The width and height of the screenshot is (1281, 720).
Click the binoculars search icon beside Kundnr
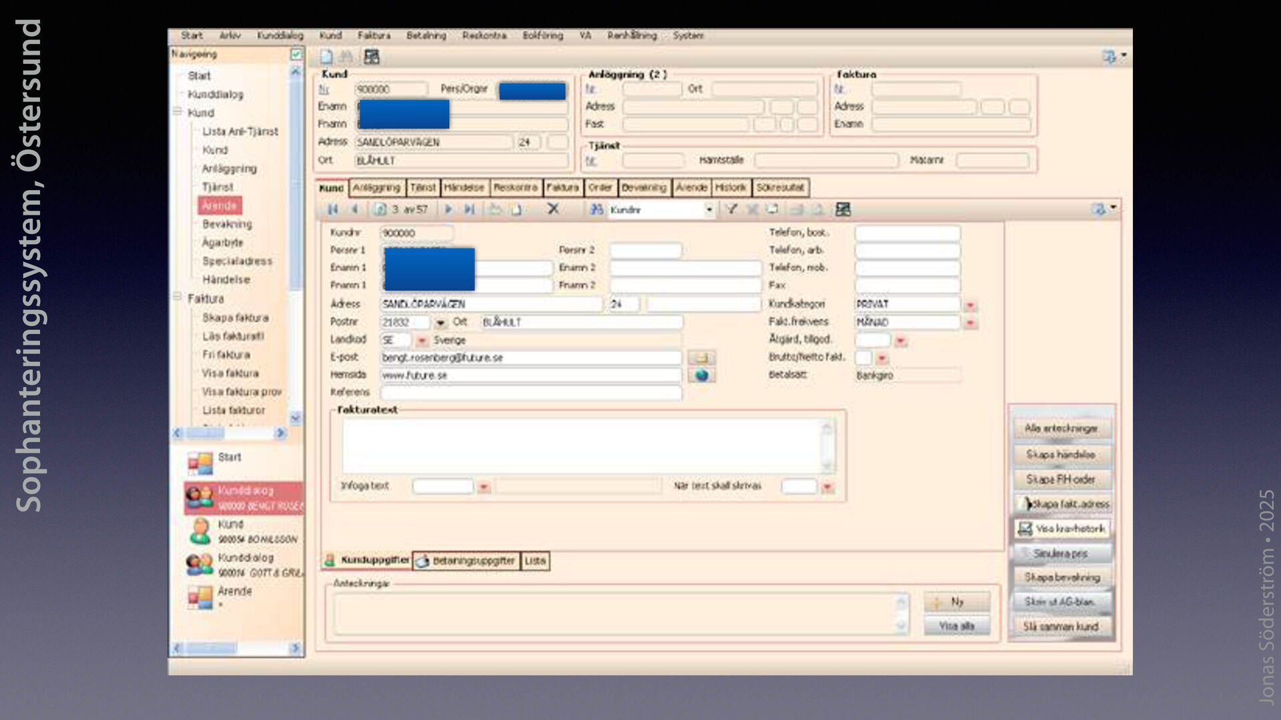click(596, 209)
